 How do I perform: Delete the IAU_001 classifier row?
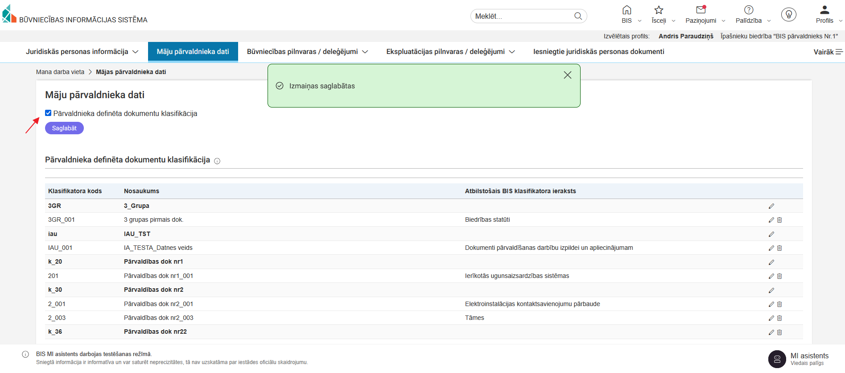click(779, 248)
